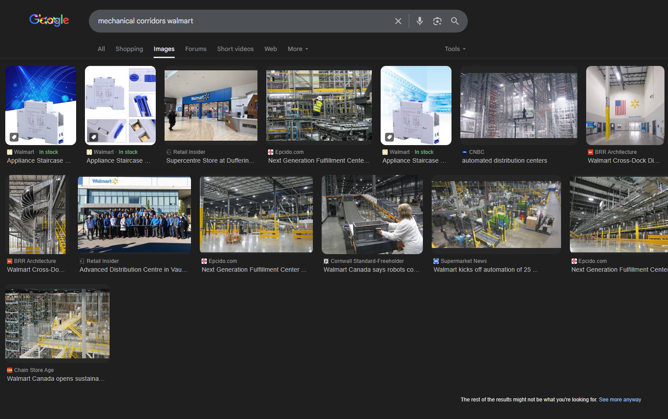
Task: Click the Supermarket News favicon
Action: [436, 261]
